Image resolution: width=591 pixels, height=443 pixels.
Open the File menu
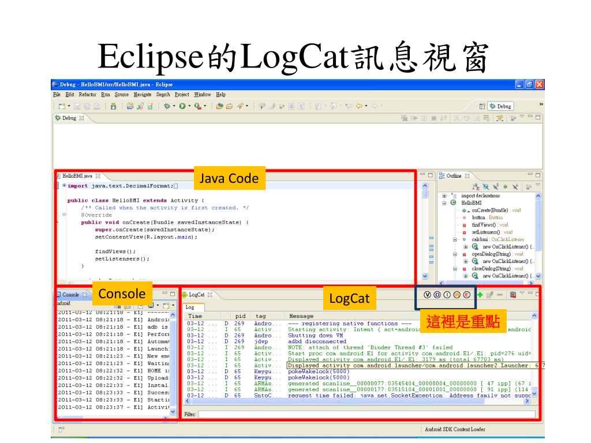(x=57, y=95)
